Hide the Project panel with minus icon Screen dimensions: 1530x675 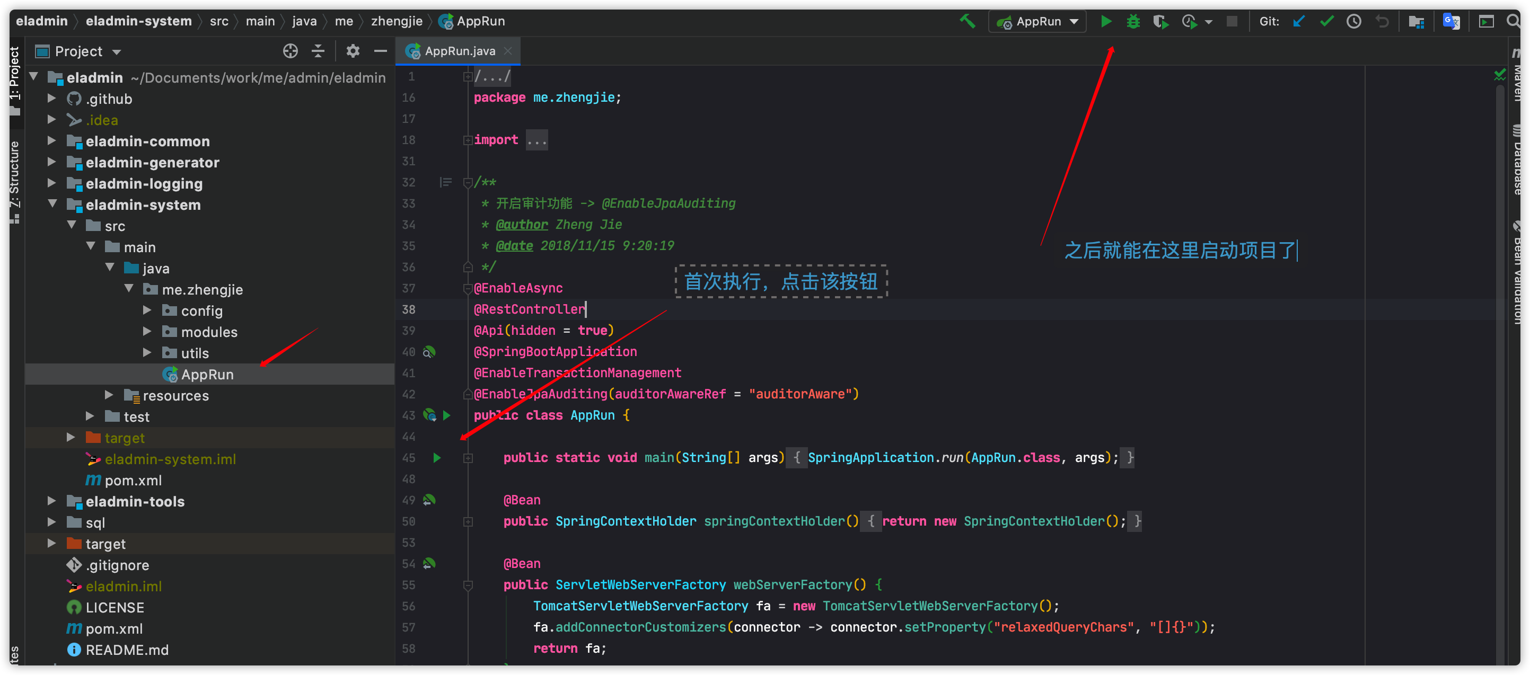pyautogui.click(x=380, y=51)
